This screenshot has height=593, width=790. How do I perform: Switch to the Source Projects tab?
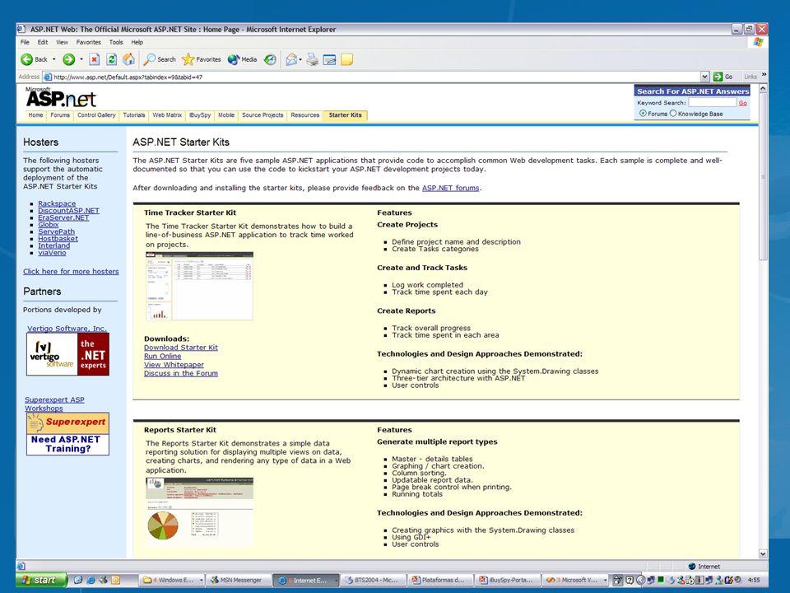[263, 115]
